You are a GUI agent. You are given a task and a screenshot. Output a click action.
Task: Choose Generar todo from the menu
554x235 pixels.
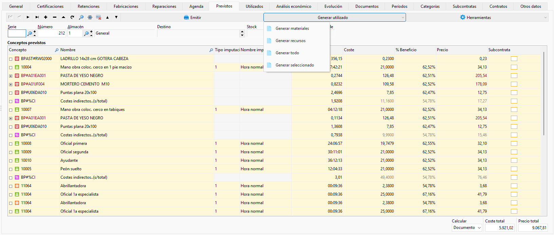pos(287,53)
